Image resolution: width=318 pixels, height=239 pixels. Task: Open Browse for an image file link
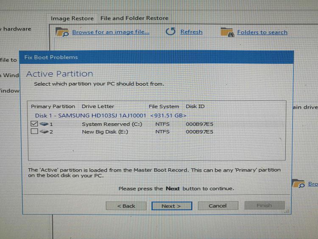coord(111,32)
